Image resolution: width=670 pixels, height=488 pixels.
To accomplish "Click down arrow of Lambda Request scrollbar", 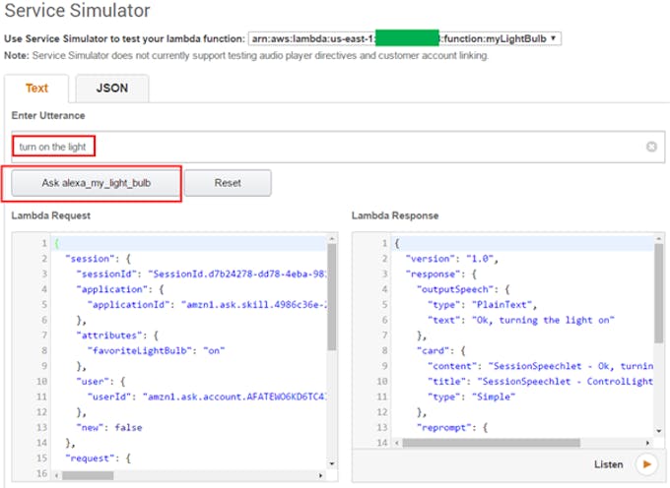I will point(332,463).
